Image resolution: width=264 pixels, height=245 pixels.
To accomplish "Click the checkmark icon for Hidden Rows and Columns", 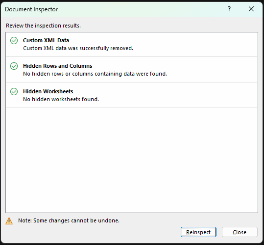I will pyautogui.click(x=14, y=66).
